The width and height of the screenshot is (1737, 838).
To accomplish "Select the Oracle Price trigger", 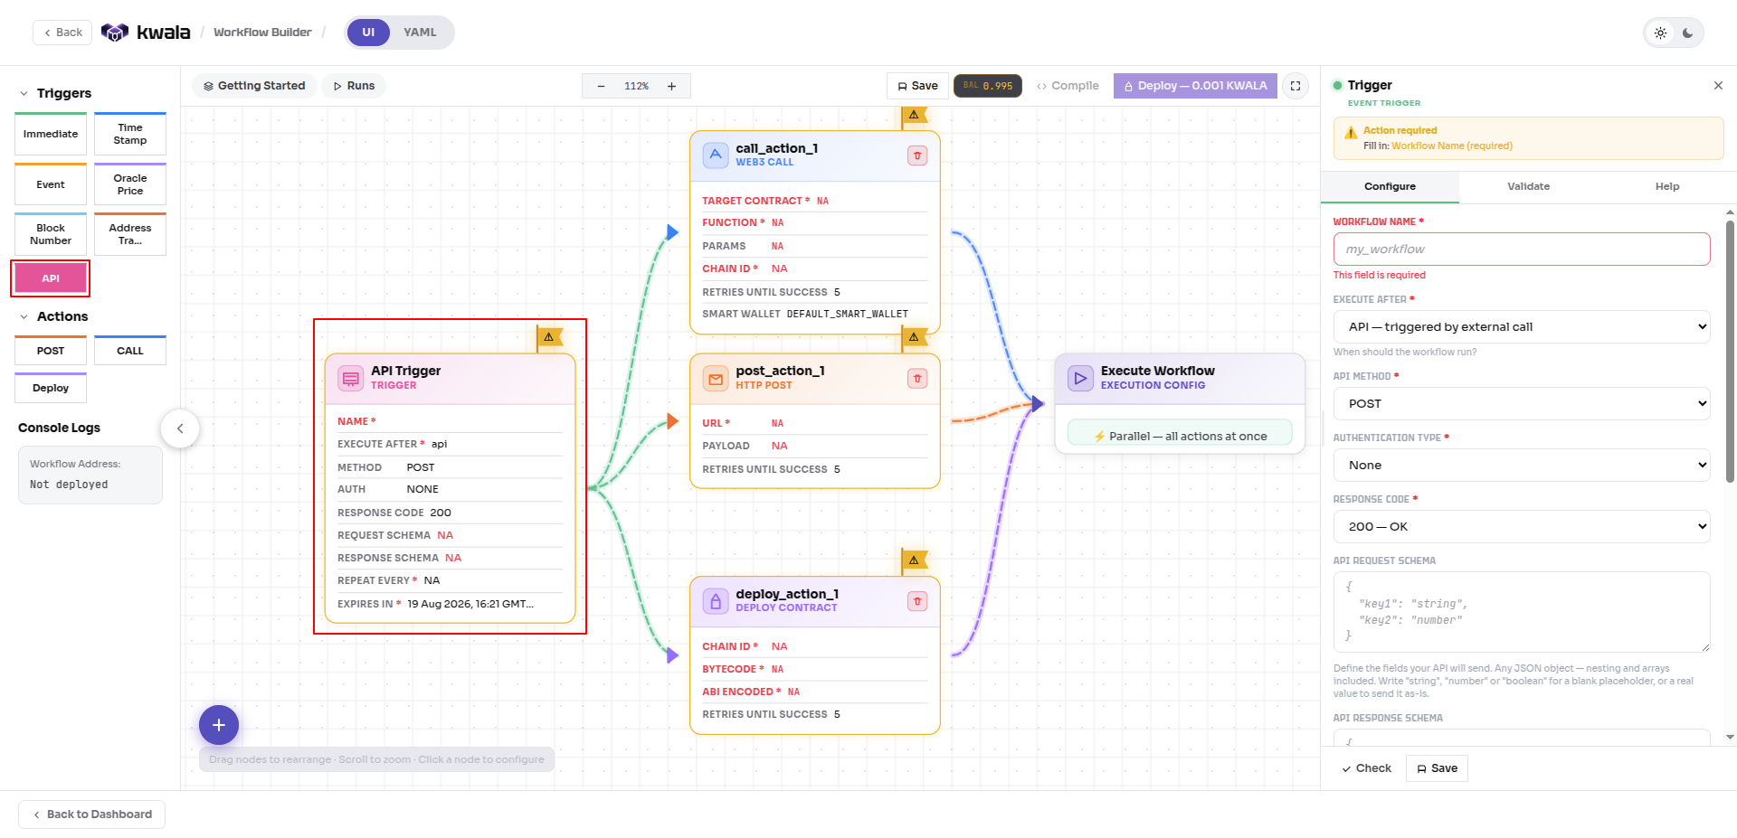I will 130,184.
